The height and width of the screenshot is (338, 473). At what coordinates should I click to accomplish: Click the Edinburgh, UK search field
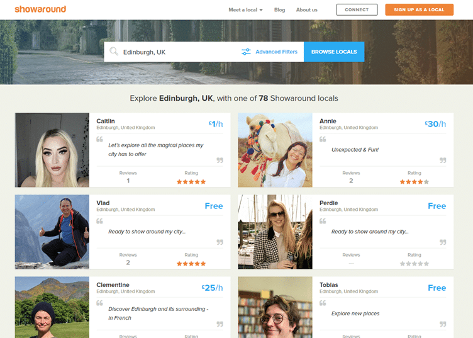point(176,52)
